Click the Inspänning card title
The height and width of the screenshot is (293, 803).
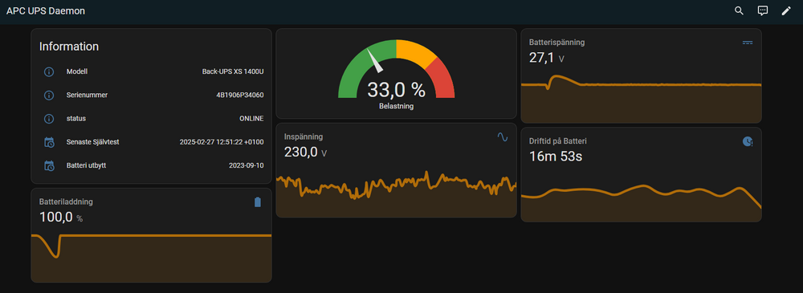click(x=304, y=136)
